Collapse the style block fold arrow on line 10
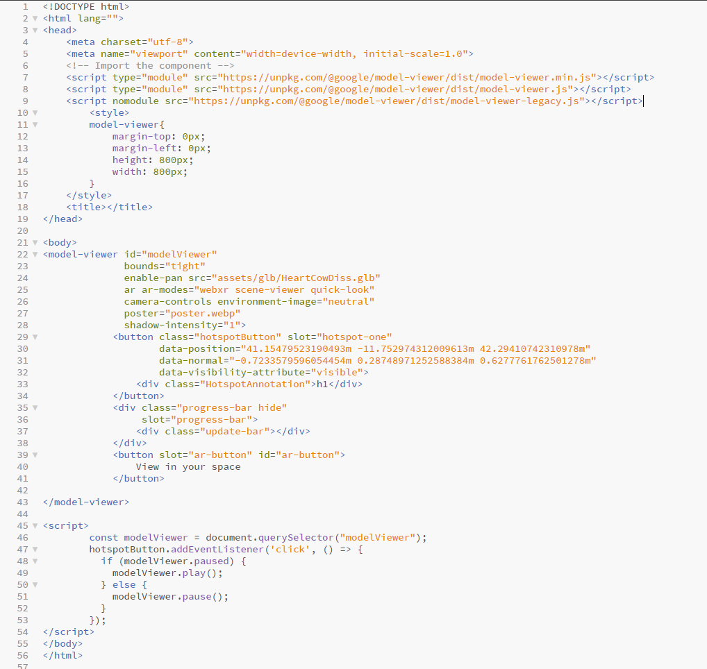This screenshot has width=707, height=669. pyautogui.click(x=35, y=112)
